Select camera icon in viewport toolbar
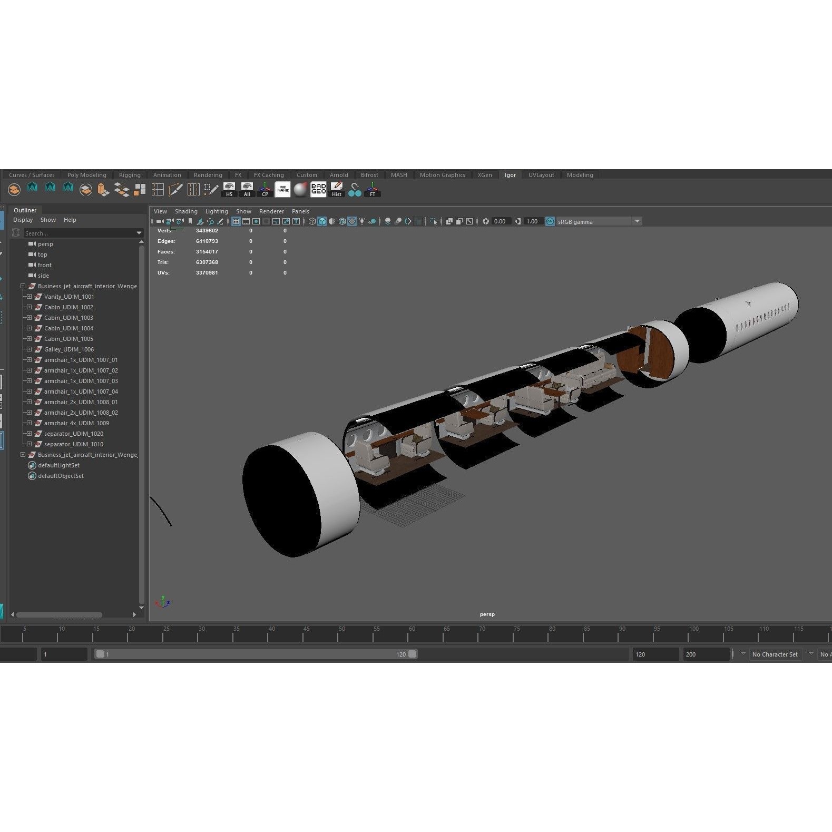This screenshot has width=832, height=832. tap(159, 221)
